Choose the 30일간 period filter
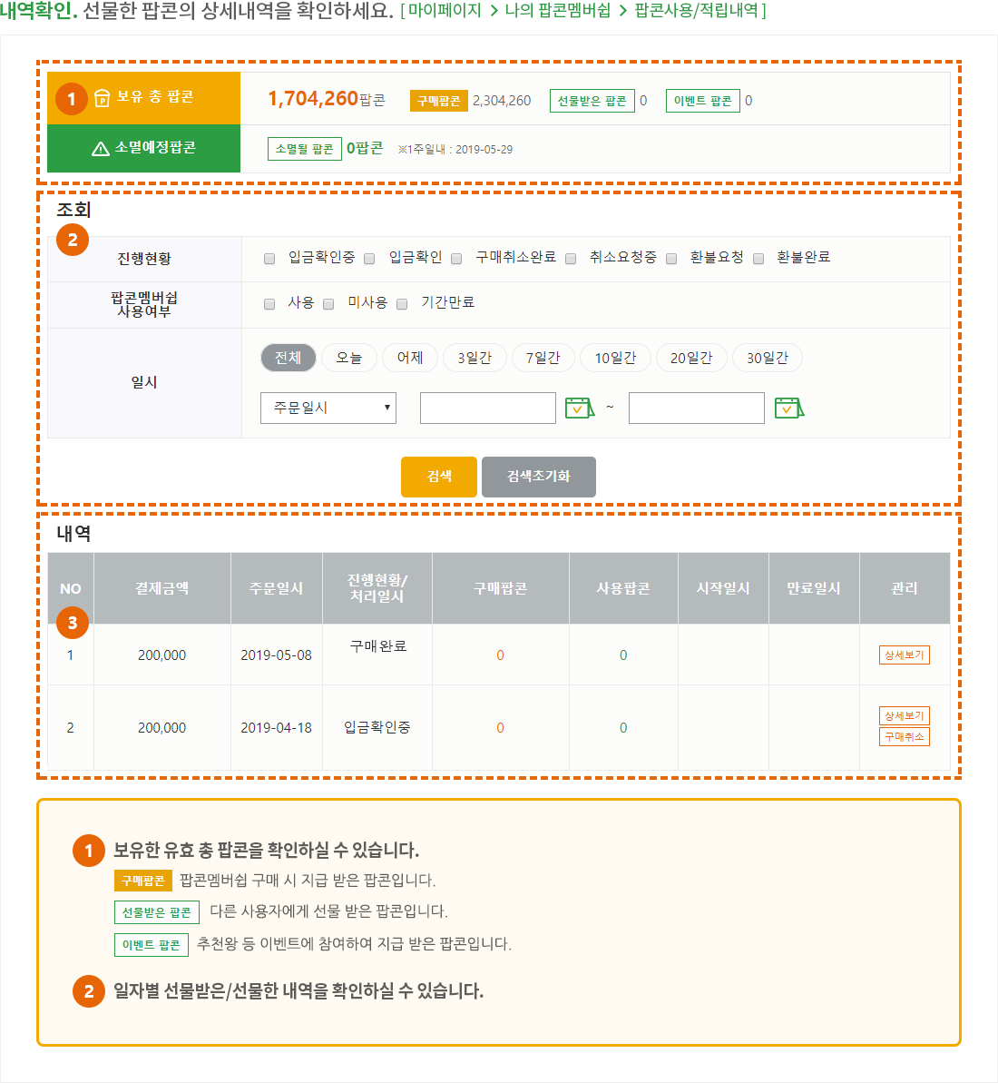Screen dimensions: 998x1083 pyautogui.click(x=767, y=358)
